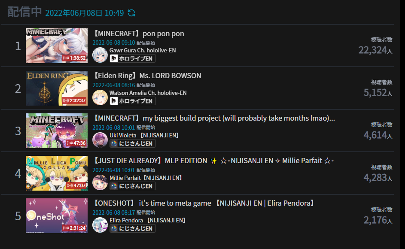Select にじさんじEN tag under Uki Violeta
405x249 pixels.
point(133,143)
